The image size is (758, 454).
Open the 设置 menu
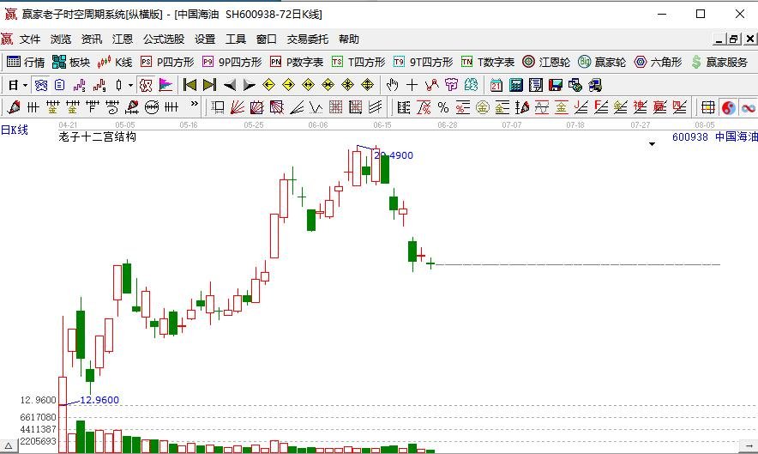click(205, 39)
